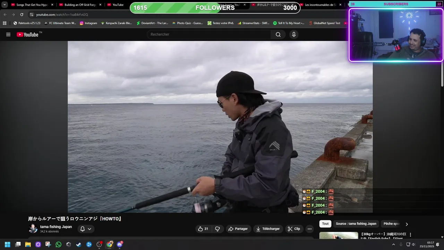Viewport: 444px width, 250px height.
Task: Open FC Ultimate Team bookmark
Action: [x=60, y=23]
